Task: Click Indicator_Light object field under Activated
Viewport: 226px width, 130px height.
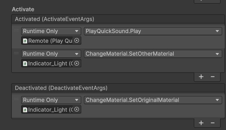Action: coord(47,63)
